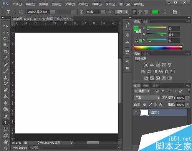Toggle layer filtering on or off switch
The height and width of the screenshot is (151, 192).
tap(189, 91)
